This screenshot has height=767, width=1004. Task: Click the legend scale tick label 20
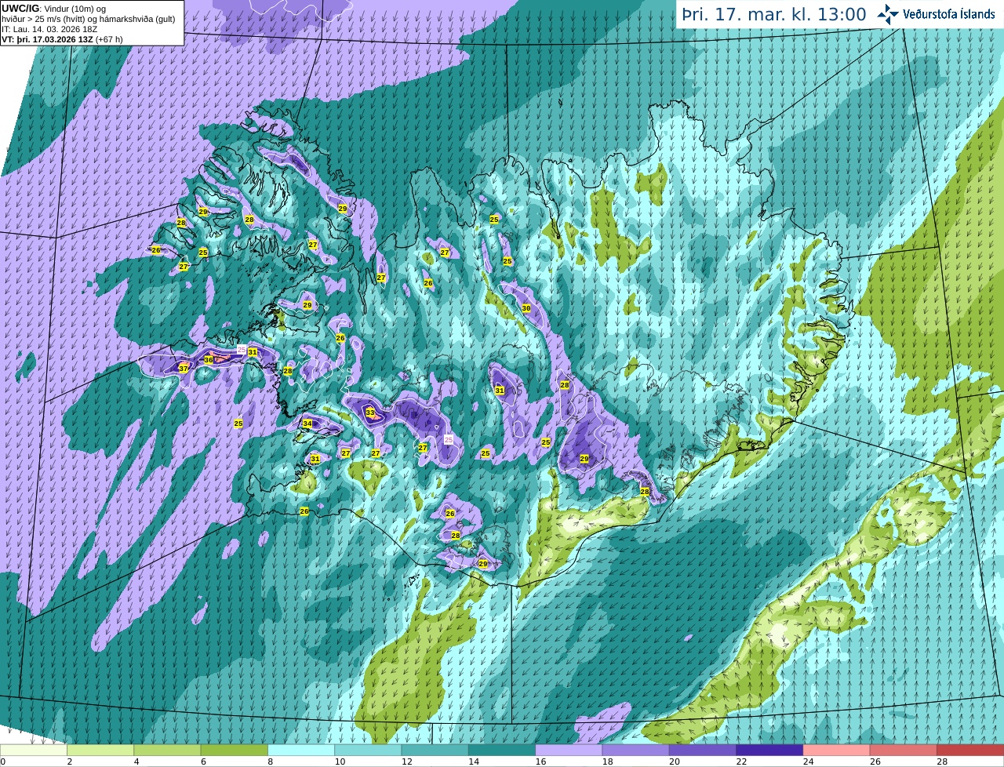[x=675, y=762]
